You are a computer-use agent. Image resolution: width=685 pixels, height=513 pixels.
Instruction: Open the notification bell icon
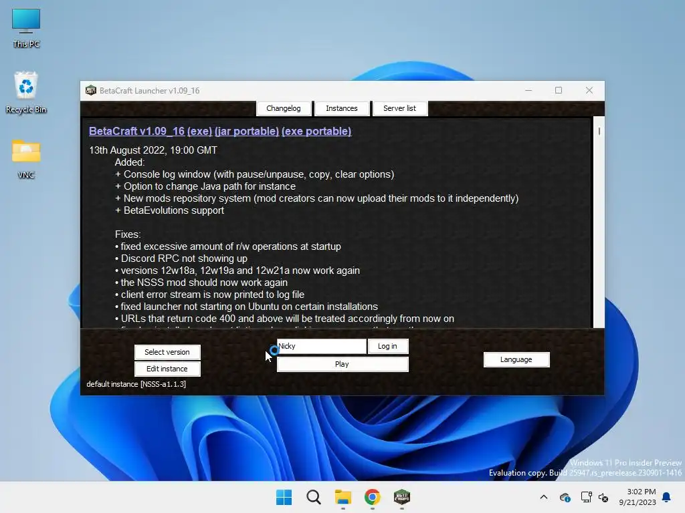tap(667, 497)
